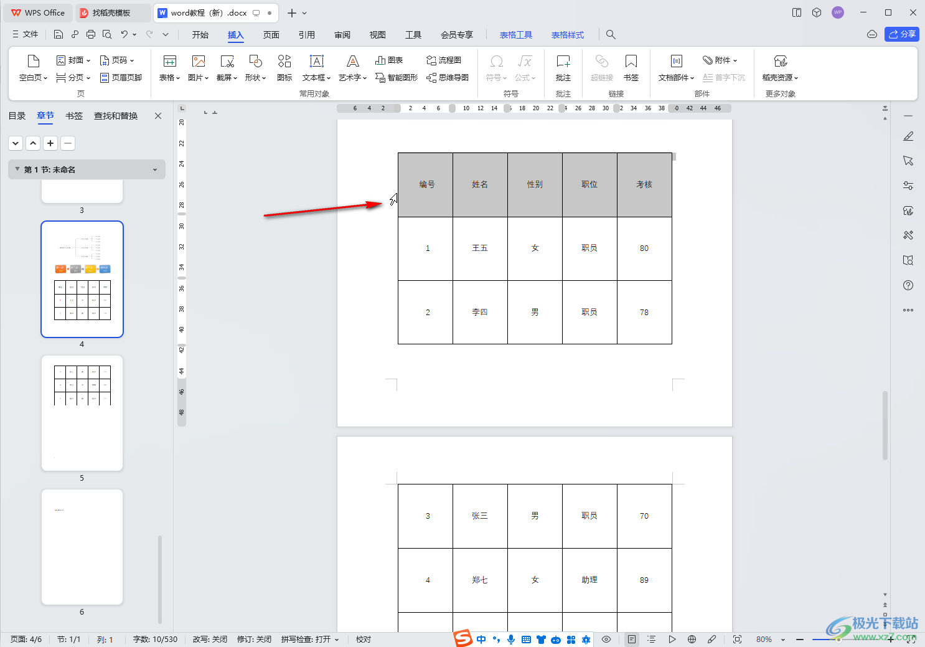Click the 分享 (Share) button

[x=902, y=34]
